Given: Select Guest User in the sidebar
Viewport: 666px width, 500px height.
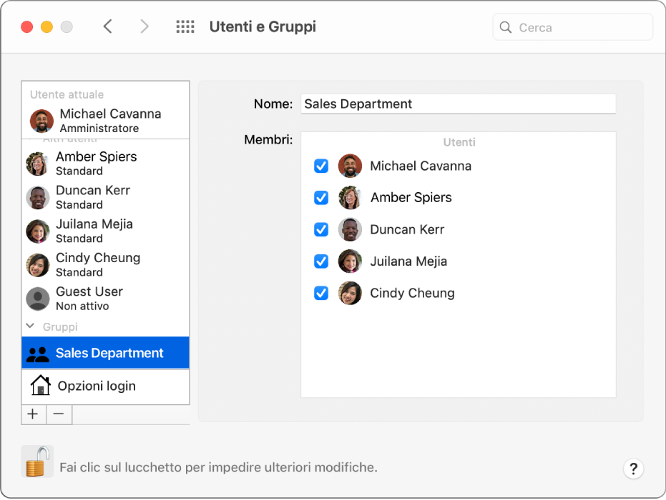Looking at the screenshot, I should coord(89,298).
